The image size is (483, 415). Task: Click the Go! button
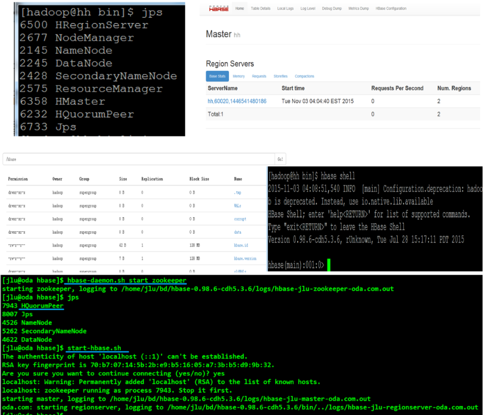point(280,159)
